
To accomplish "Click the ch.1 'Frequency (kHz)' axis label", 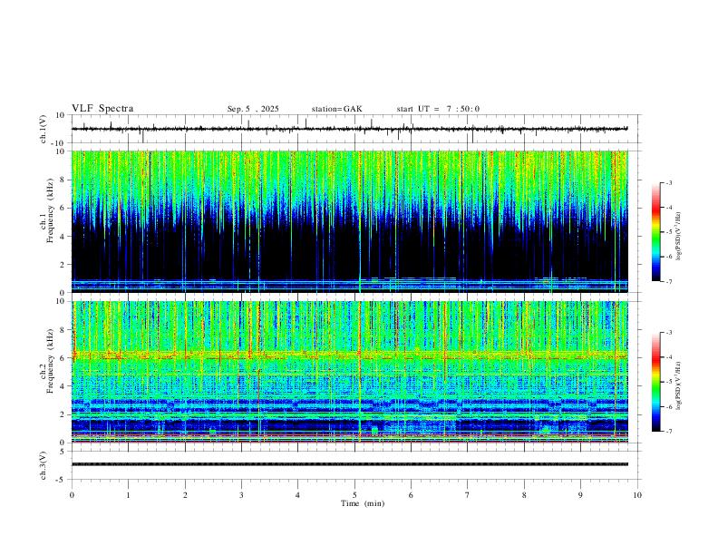I will tap(50, 211).
